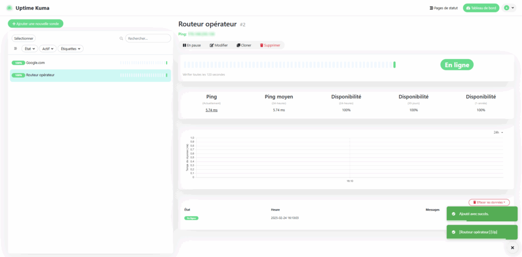This screenshot has width=522, height=257.
Task: Expand the Actif filter dropdown
Action: pos(48,49)
